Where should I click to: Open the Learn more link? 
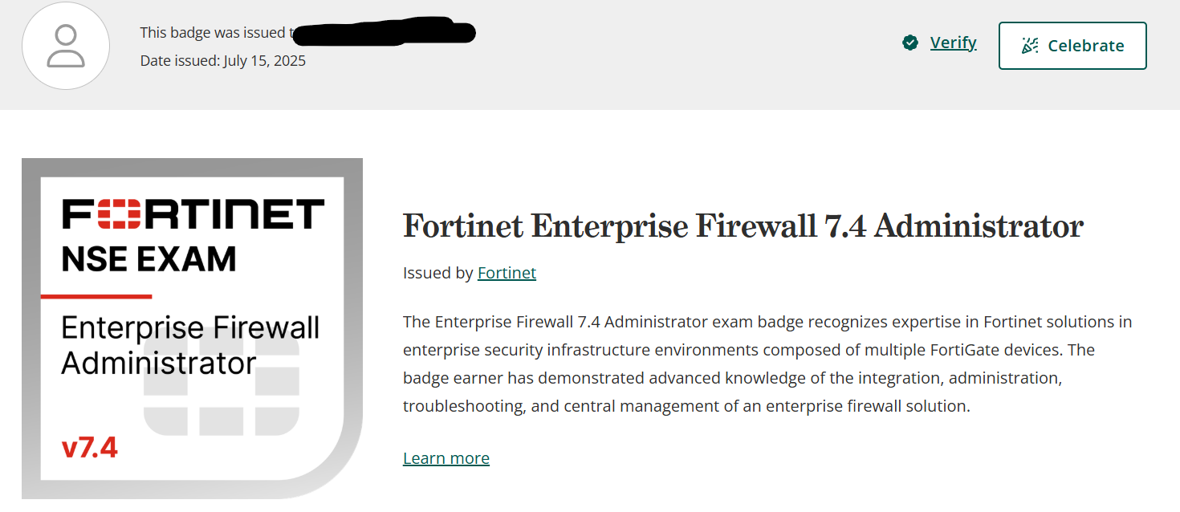point(446,458)
